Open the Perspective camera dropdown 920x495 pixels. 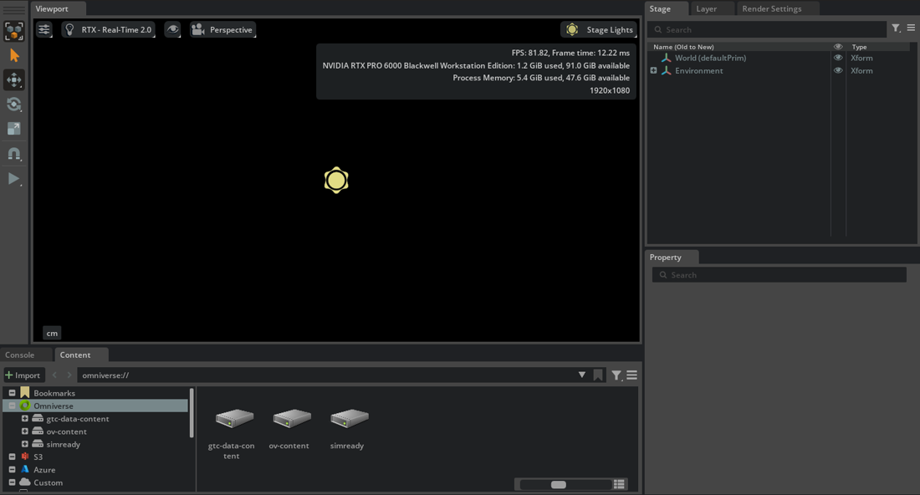click(x=223, y=29)
